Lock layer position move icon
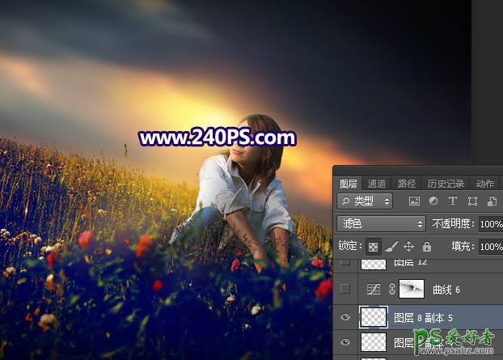The width and height of the screenshot is (503, 360). 408,246
